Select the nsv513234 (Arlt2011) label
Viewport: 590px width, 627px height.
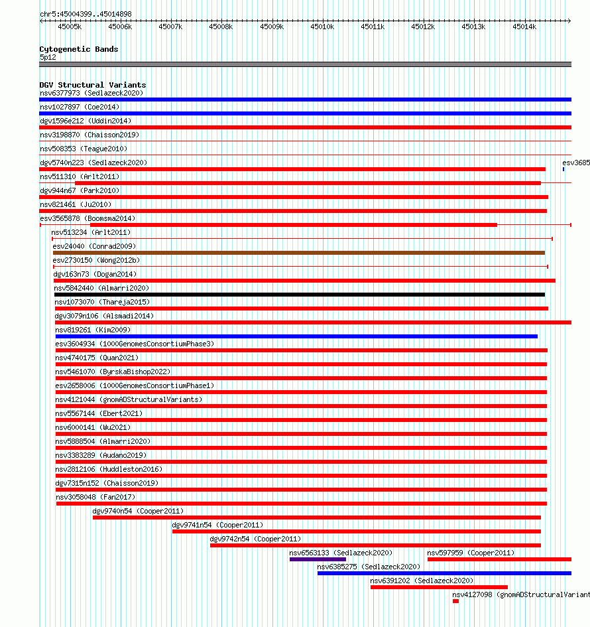point(91,232)
